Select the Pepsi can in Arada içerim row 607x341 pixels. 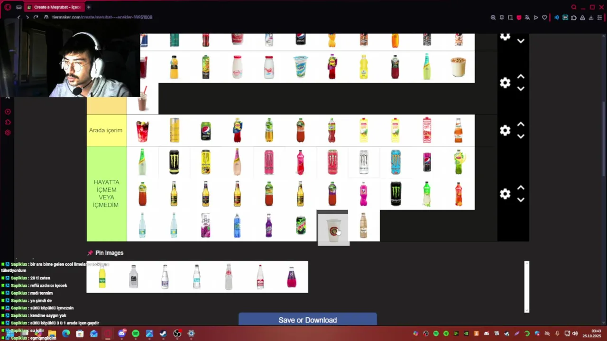206,130
